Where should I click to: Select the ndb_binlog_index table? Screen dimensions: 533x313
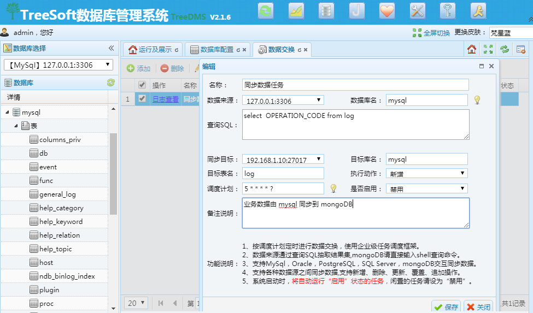point(67,276)
